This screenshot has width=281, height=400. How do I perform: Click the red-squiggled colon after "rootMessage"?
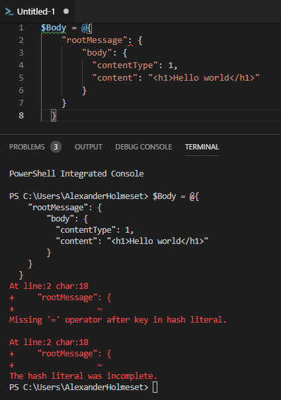(x=130, y=41)
